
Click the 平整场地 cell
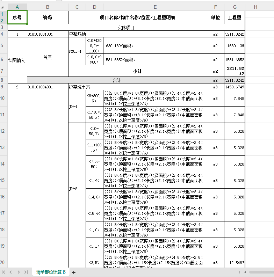pyautogui.click(x=138, y=34)
